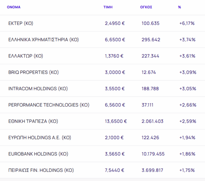This screenshot has height=181, width=205.
Task: Select INTRACOM HOLDINGS (ΚΟ) stock
Action: click(38, 88)
